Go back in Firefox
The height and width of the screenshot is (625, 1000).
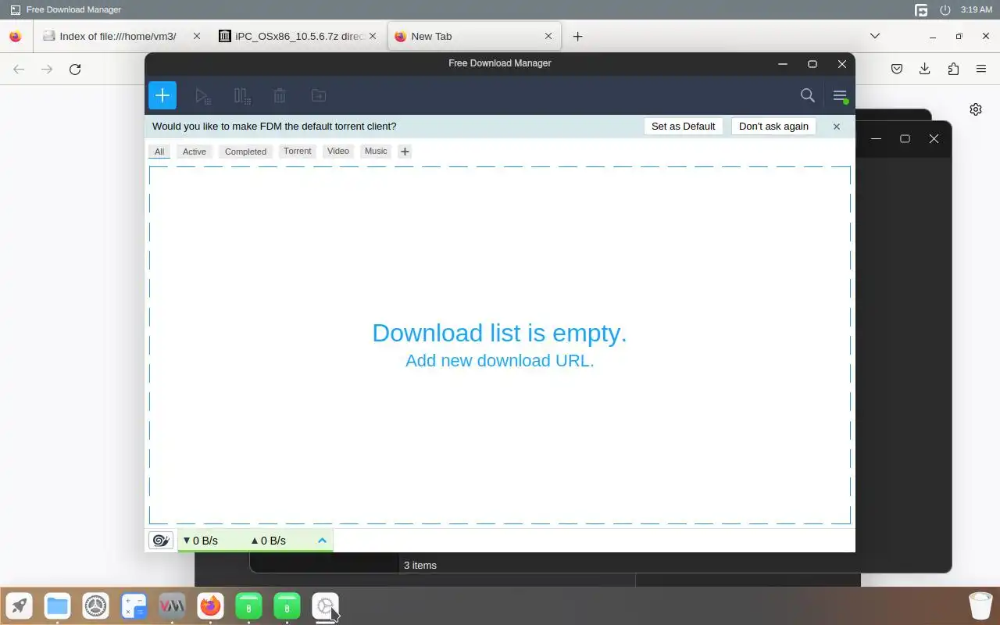(19, 70)
